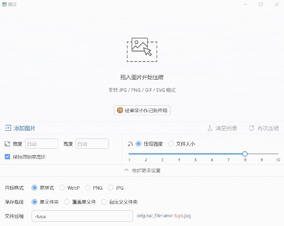
Task: Select the 压缩强度 radio option
Action: 138,144
